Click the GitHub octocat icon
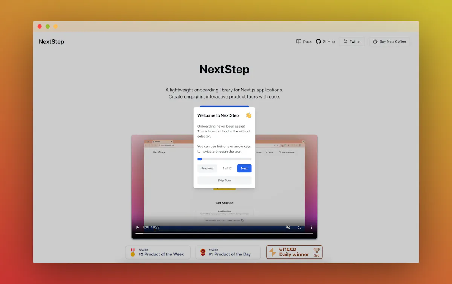The image size is (452, 284). point(318,41)
